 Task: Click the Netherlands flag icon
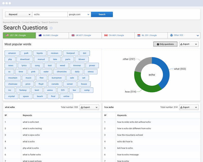click(139, 35)
